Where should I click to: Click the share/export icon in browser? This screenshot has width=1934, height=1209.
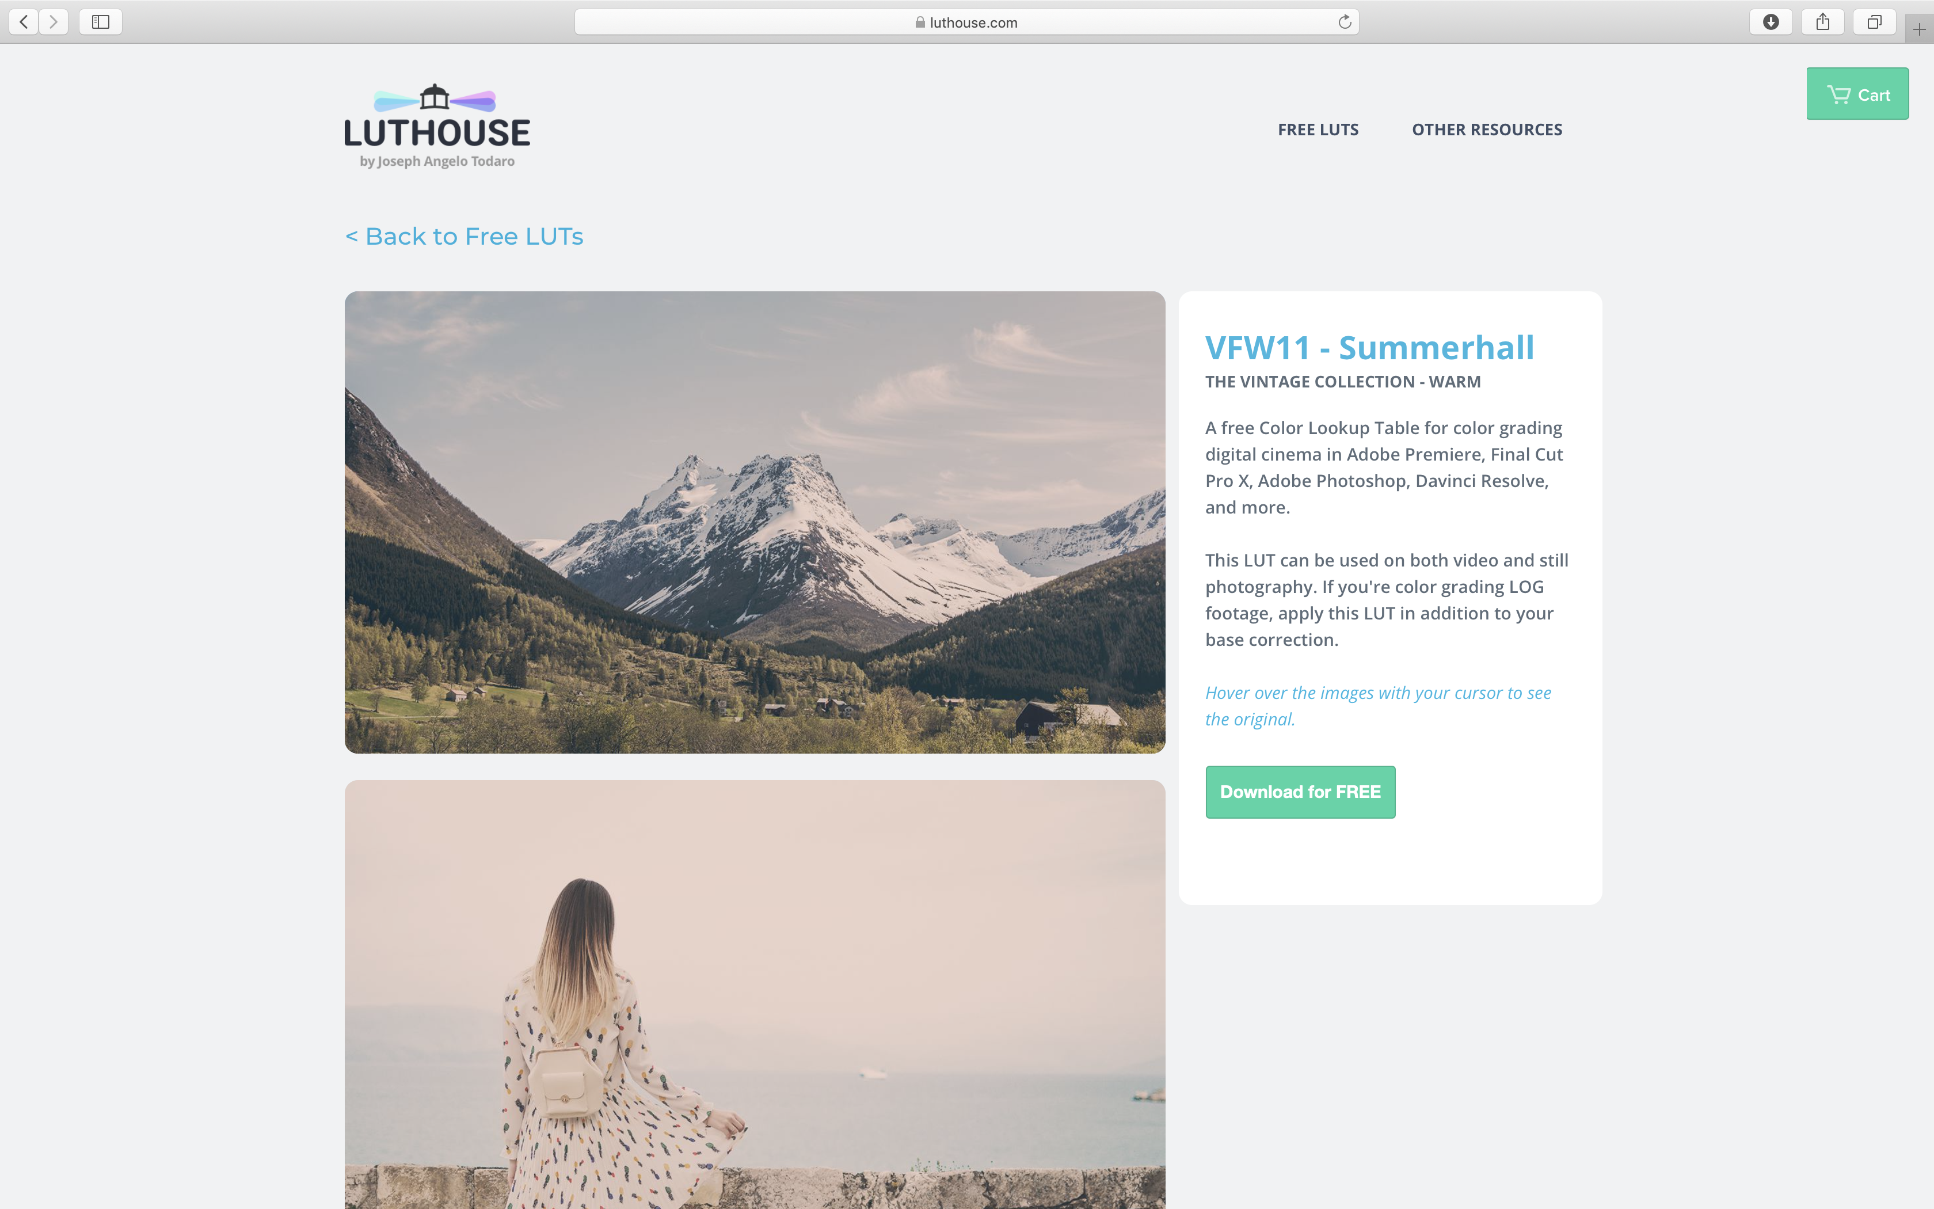[x=1822, y=21]
